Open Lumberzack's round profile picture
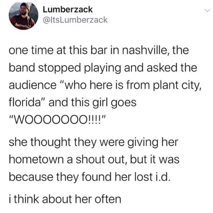This screenshot has height=213, width=213. click(x=23, y=16)
